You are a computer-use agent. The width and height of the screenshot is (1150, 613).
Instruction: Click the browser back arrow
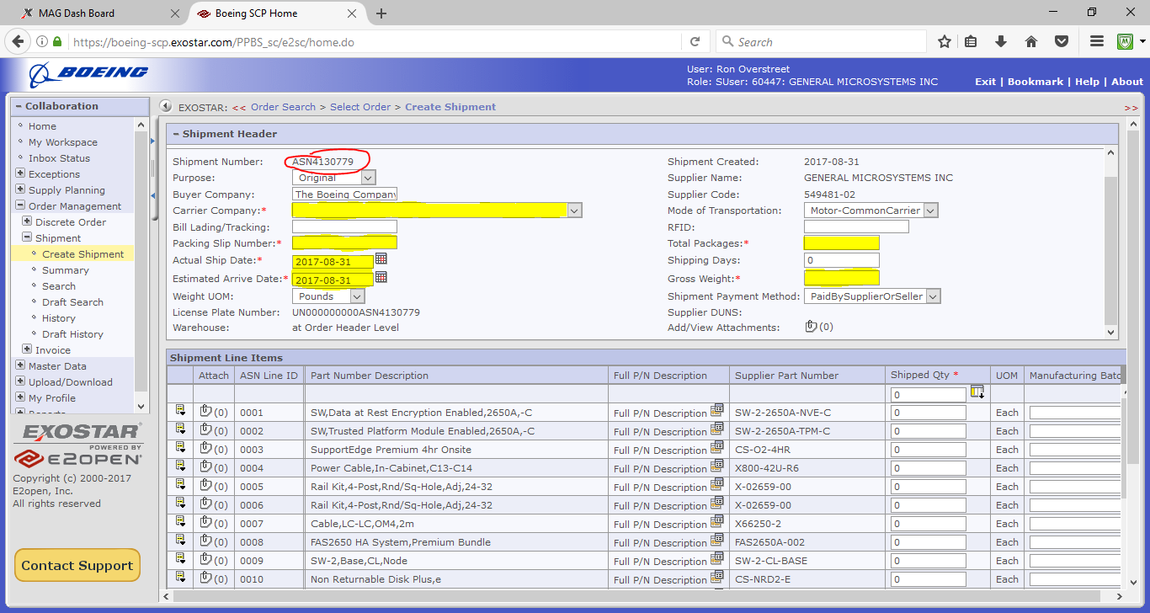coord(19,42)
